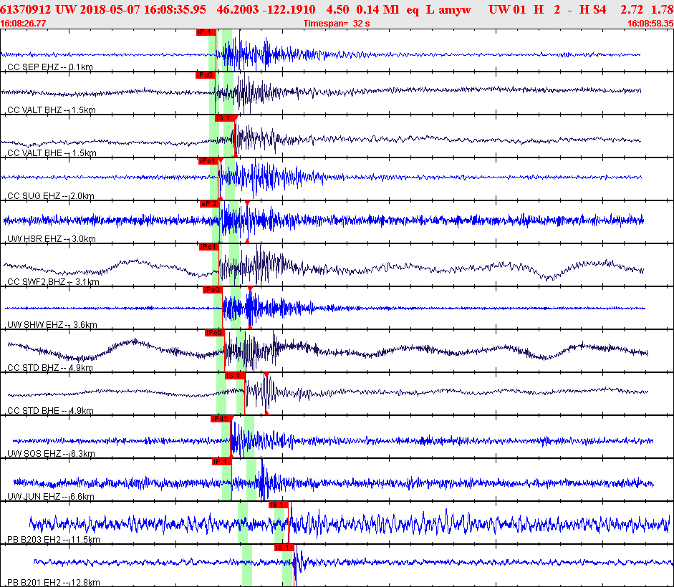This screenshot has width=674, height=587.
Task: Select the iS 1 pick flag on VALT BHE trace
Action: click(225, 118)
